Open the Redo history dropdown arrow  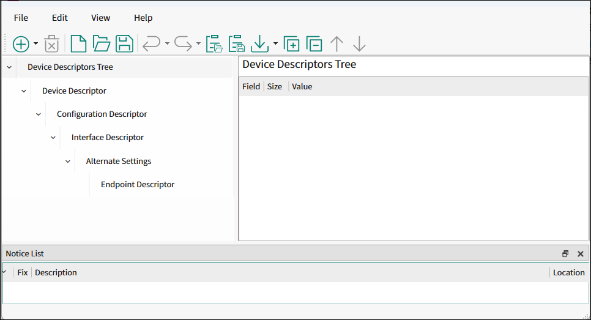pos(199,43)
